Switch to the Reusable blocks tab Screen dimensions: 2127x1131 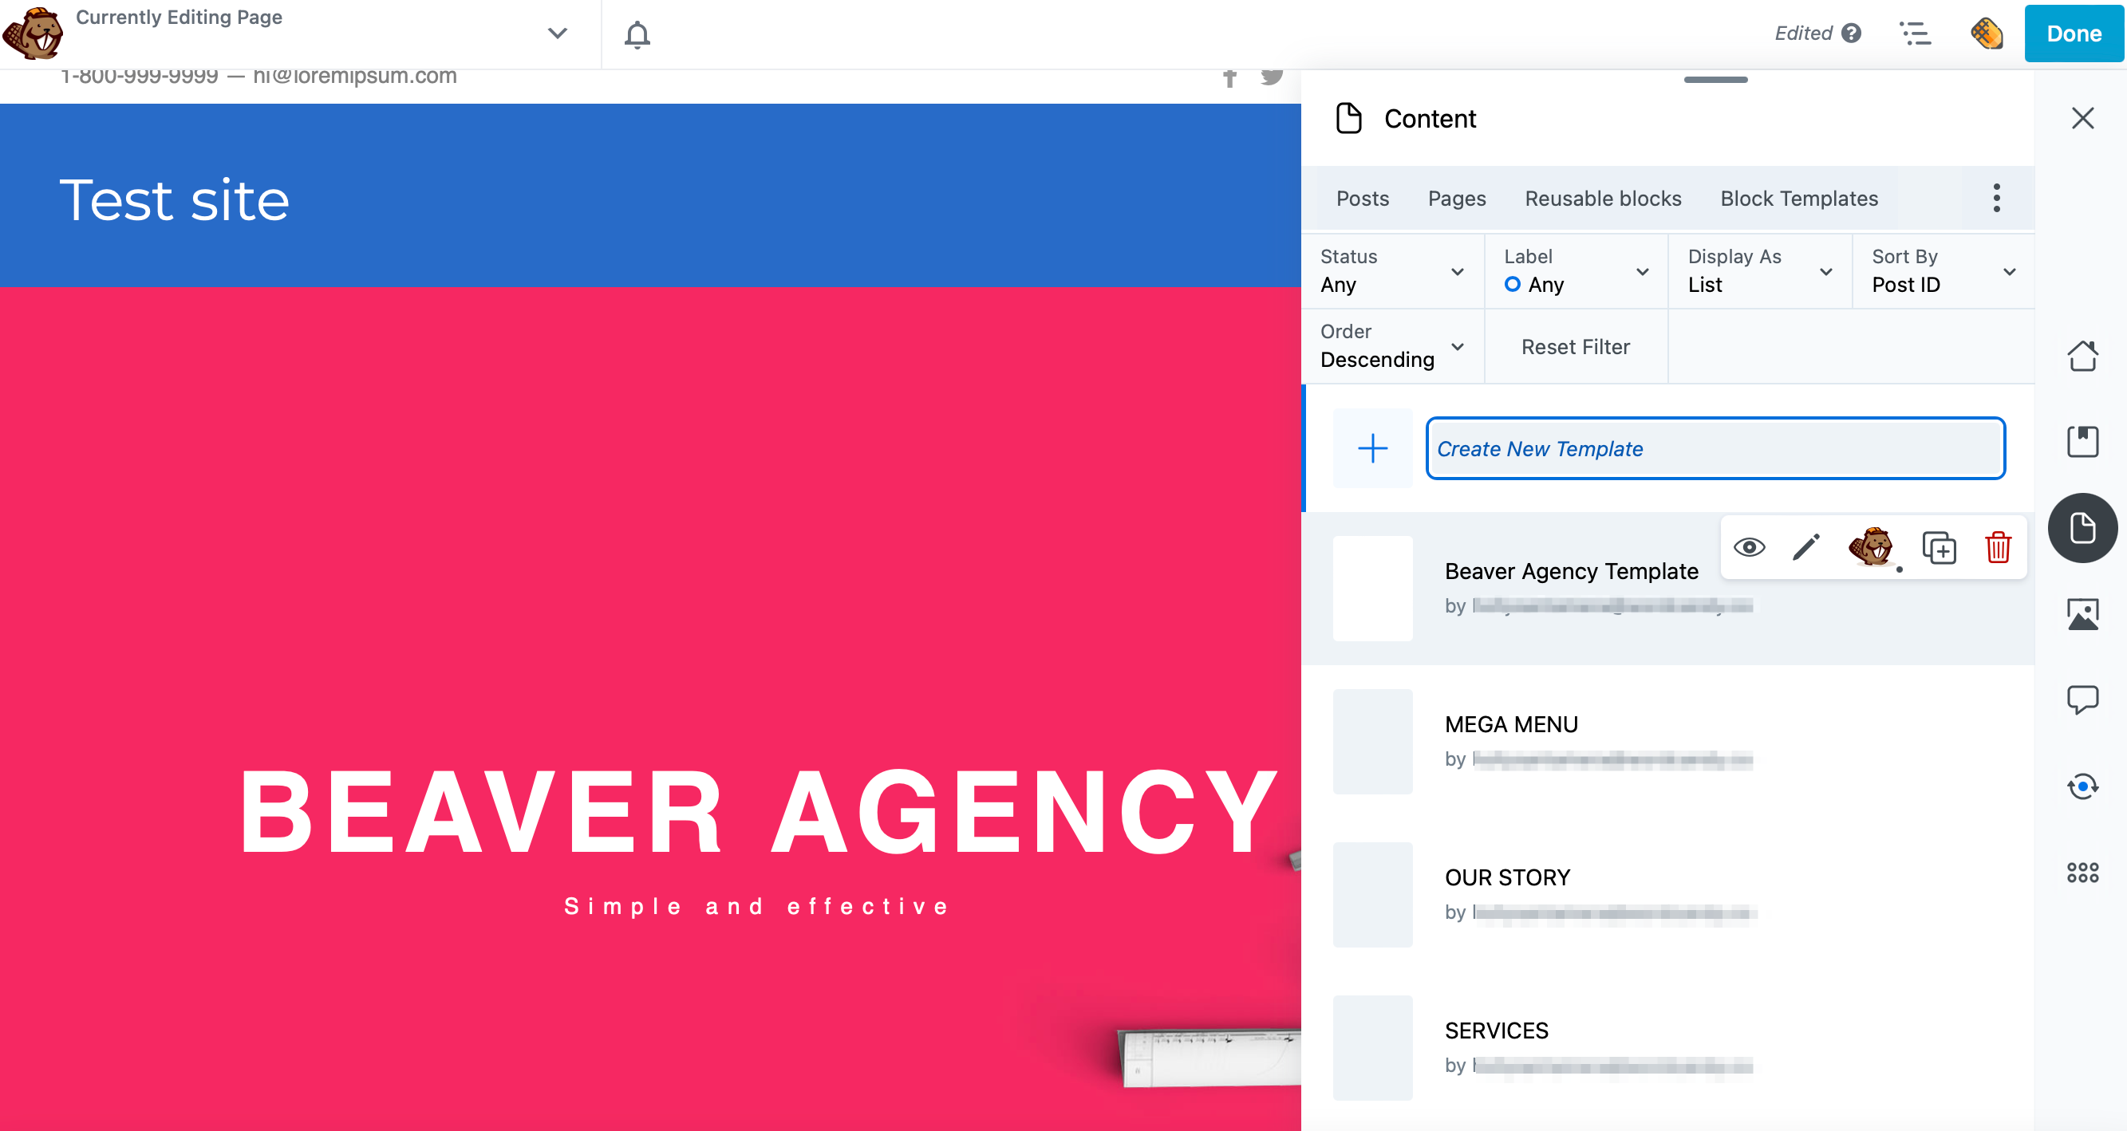coord(1602,199)
